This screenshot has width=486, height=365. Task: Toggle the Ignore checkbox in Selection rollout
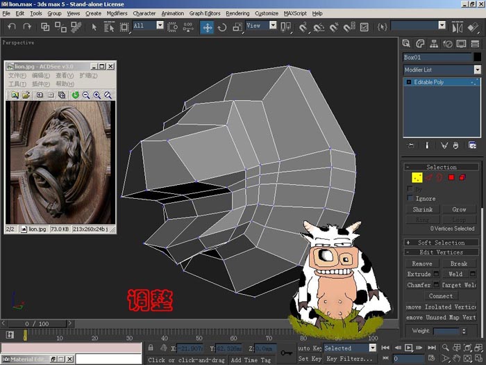tap(410, 198)
